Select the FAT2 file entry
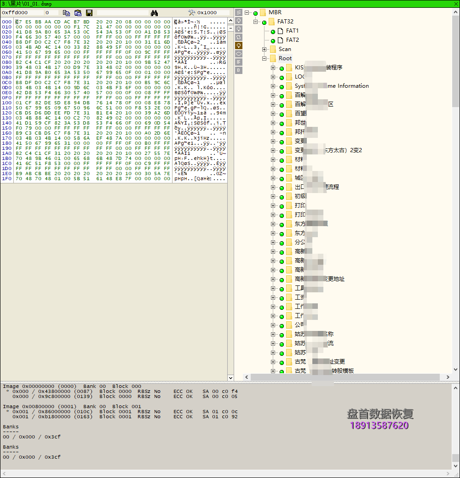Screen dimensions: 460x478 pos(292,40)
